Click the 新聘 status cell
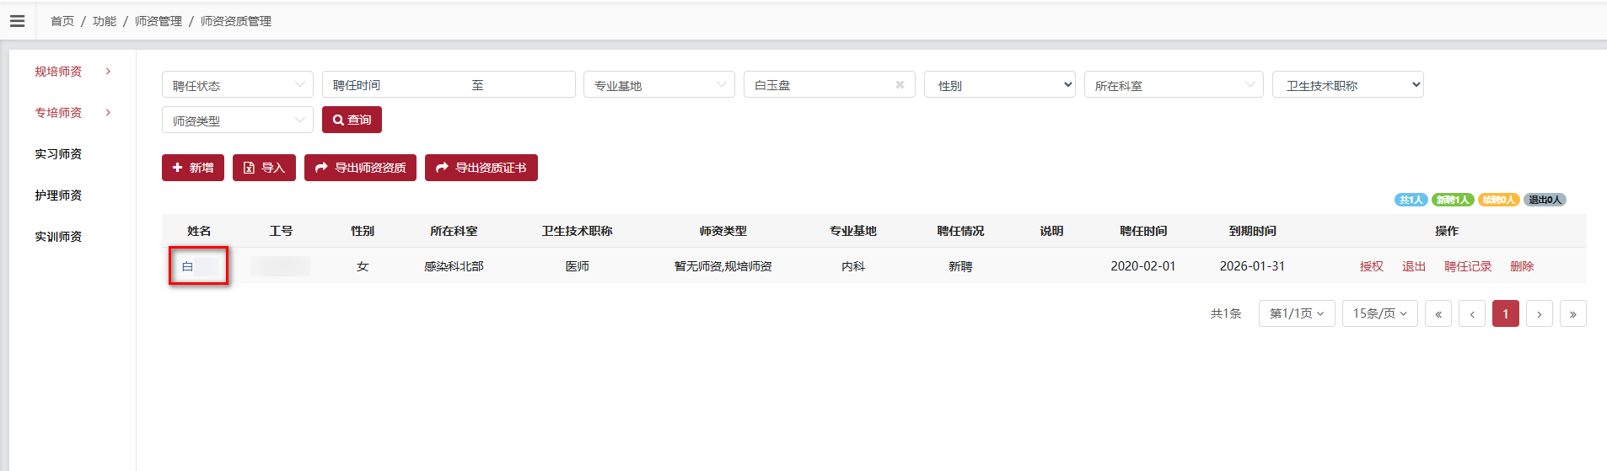Image resolution: width=1607 pixels, height=471 pixels. [x=960, y=266]
